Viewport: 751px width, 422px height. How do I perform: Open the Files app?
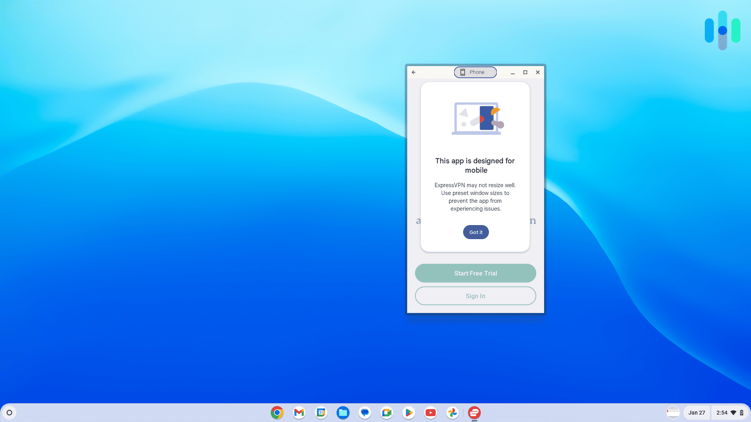(x=343, y=412)
